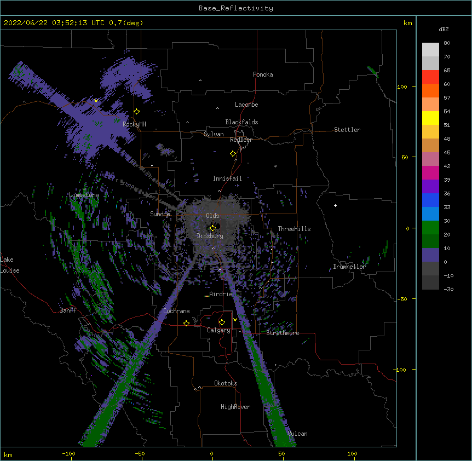Click the Olds city label
The image size is (472, 461).
pos(212,216)
